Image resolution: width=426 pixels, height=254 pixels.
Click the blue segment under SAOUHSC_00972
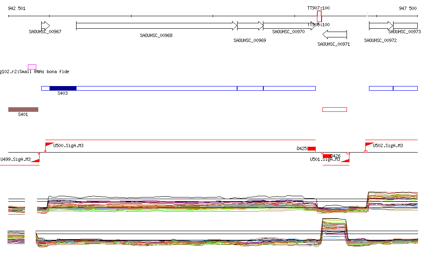click(381, 88)
